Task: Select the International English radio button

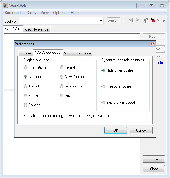Action: [25, 67]
